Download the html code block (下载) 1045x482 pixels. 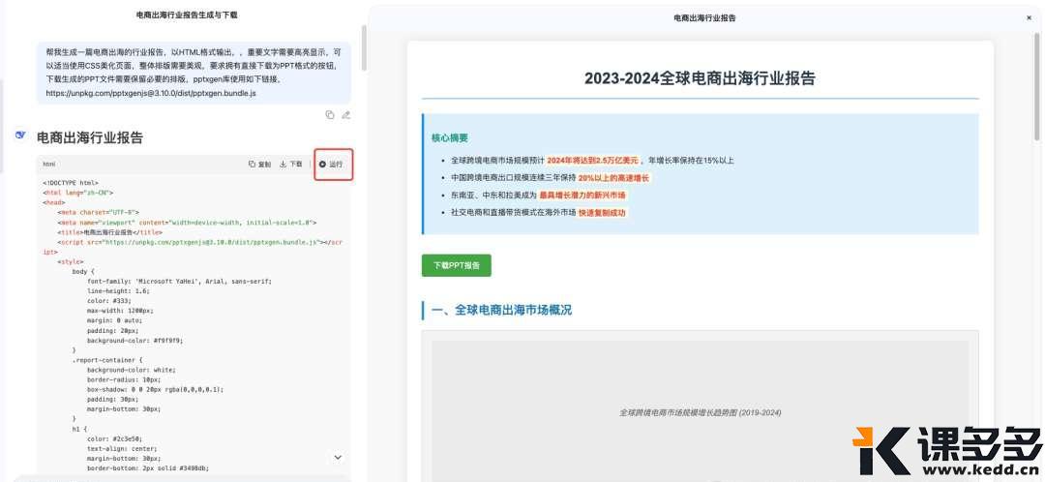290,164
